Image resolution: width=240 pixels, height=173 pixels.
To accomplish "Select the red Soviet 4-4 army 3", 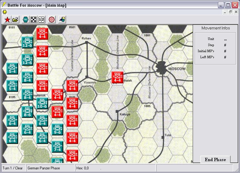I will tap(42, 34).
